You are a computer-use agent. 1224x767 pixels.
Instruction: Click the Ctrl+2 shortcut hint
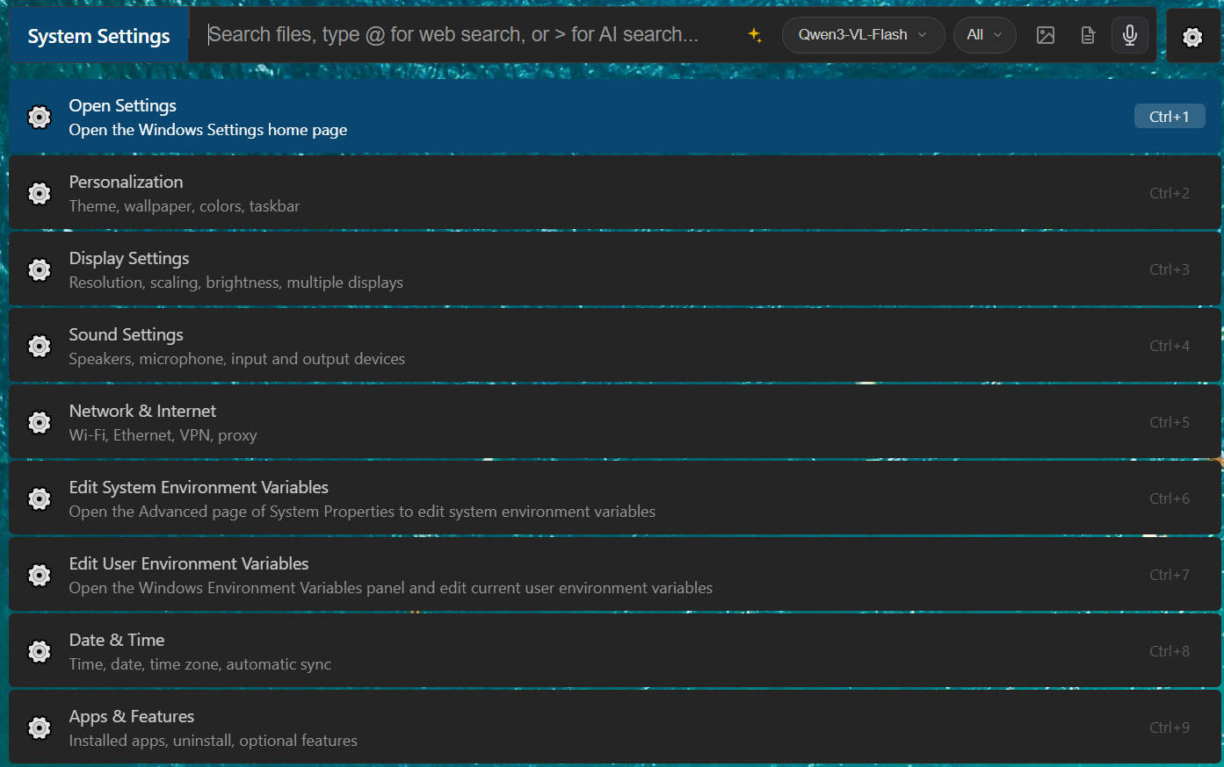click(1170, 193)
